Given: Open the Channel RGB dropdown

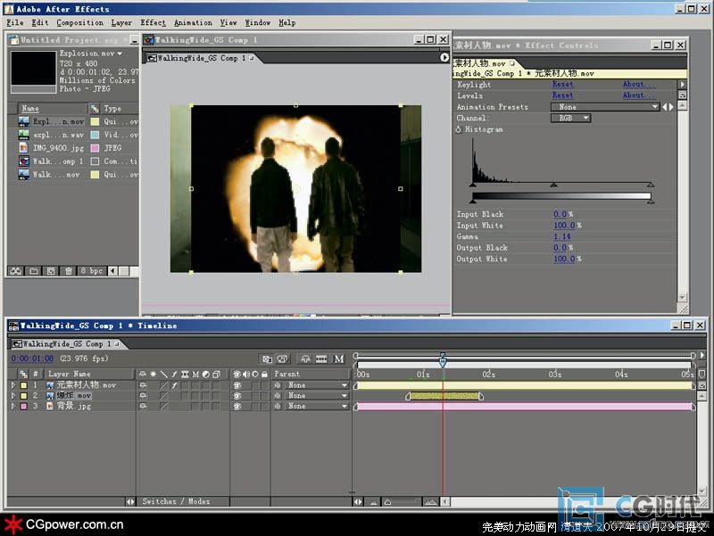Looking at the screenshot, I should click(572, 118).
